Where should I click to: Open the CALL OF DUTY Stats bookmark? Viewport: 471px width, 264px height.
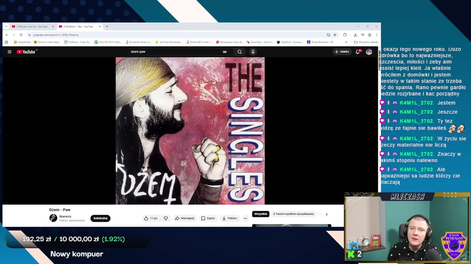click(108, 42)
